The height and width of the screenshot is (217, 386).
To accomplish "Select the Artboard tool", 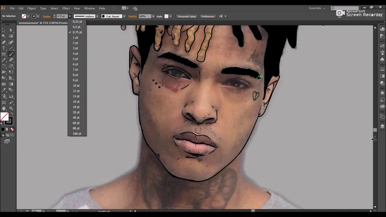I will tap(4, 102).
